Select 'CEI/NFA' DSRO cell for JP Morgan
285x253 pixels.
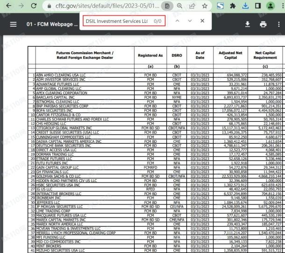[x=177, y=207]
